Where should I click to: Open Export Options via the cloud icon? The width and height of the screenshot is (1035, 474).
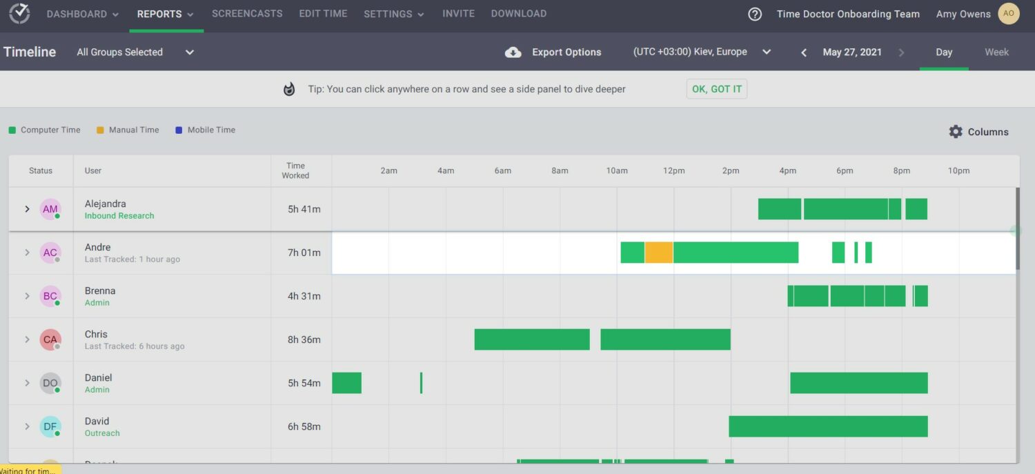pos(512,52)
